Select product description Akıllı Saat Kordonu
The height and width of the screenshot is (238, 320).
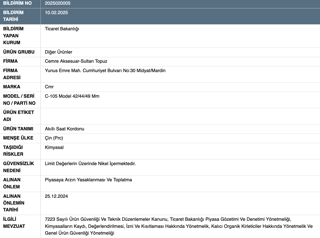point(65,129)
